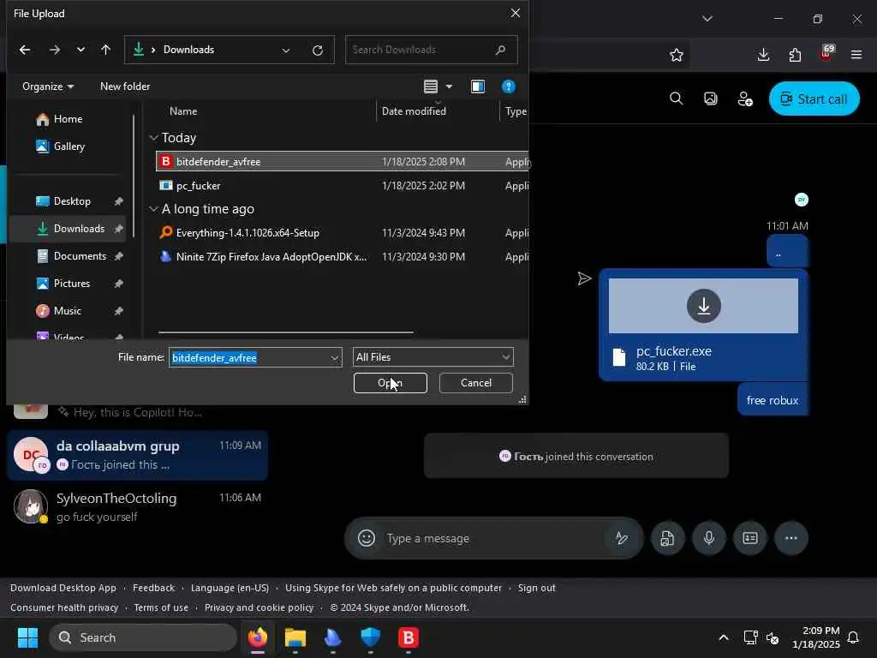Open Bitdefender from taskbar
The image size is (877, 658).
click(x=409, y=637)
